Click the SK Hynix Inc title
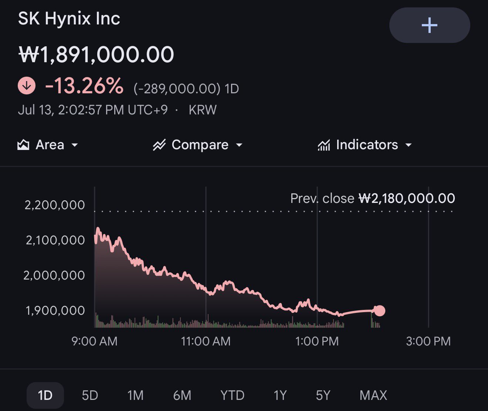488x411 pixels. (x=69, y=18)
